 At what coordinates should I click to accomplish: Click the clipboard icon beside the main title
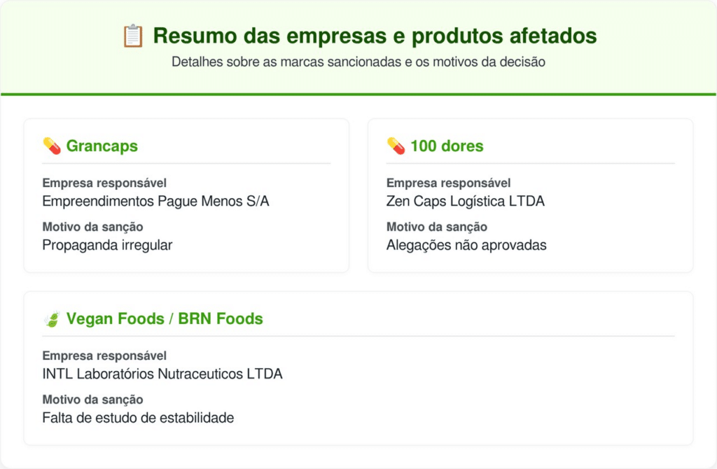[133, 36]
